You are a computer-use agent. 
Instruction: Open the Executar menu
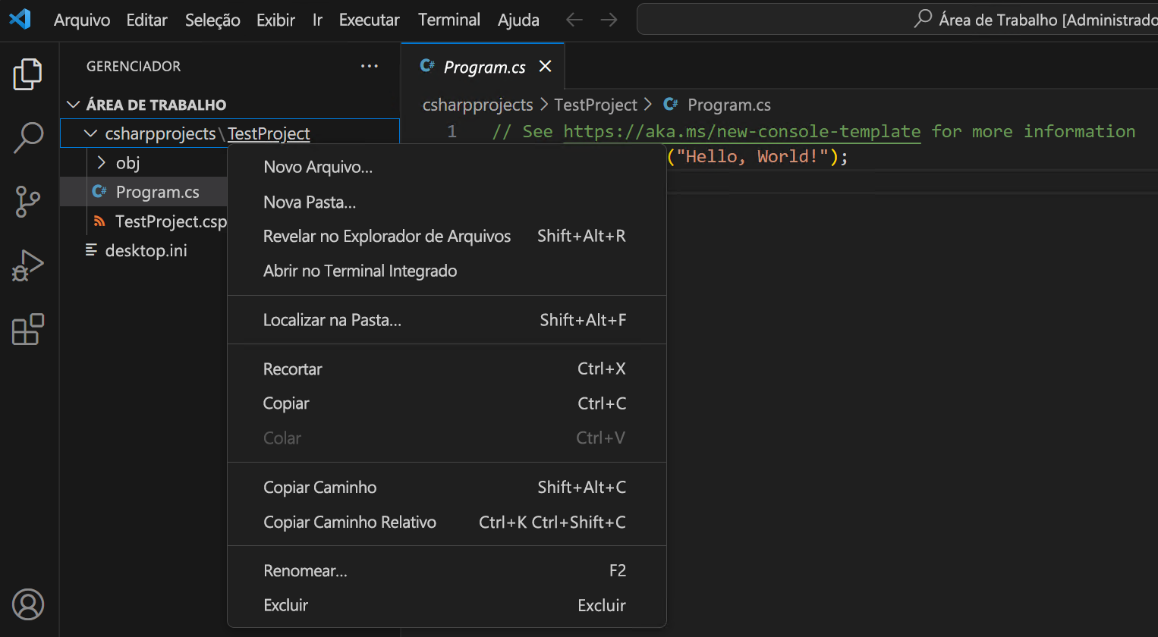[369, 20]
